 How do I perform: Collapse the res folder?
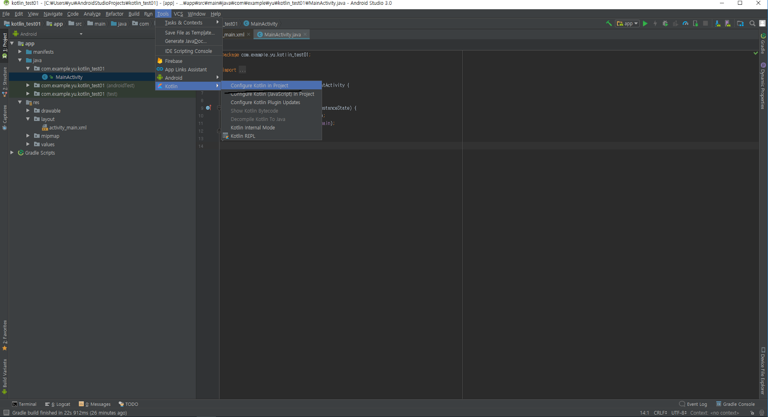point(20,102)
